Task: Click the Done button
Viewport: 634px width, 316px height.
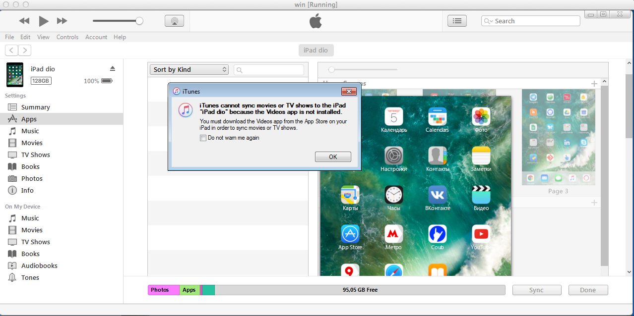Action: [x=588, y=290]
